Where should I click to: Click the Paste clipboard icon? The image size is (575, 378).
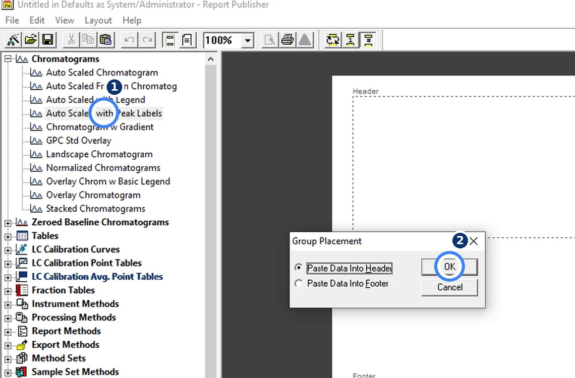105,39
